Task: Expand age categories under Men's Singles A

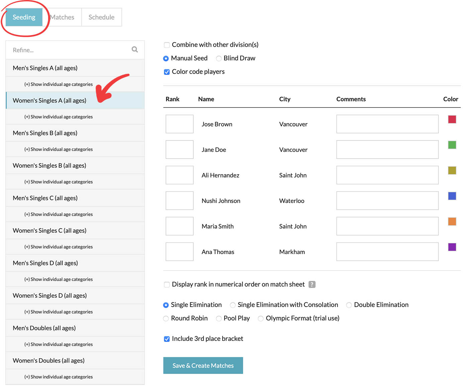Action: coord(58,84)
